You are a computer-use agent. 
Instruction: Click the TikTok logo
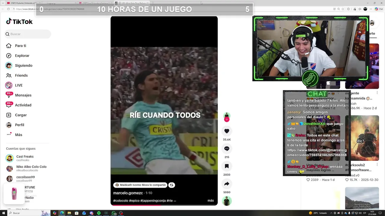click(19, 22)
